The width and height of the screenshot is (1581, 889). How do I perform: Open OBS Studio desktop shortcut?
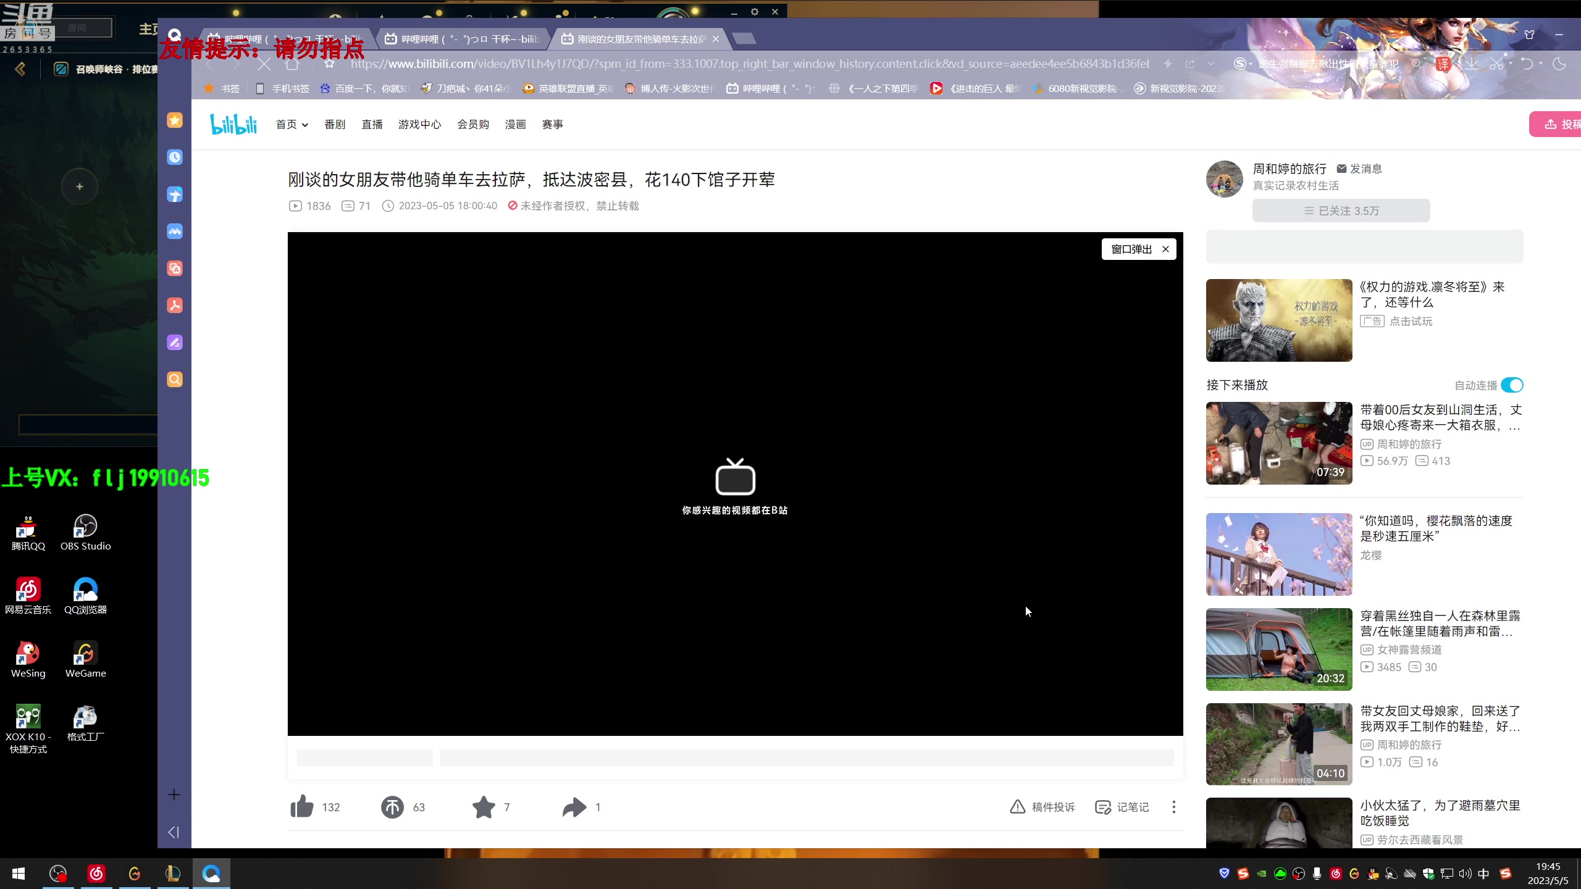[86, 532]
